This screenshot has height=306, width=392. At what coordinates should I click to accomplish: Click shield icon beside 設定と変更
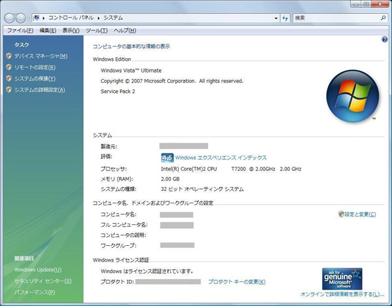point(341,214)
